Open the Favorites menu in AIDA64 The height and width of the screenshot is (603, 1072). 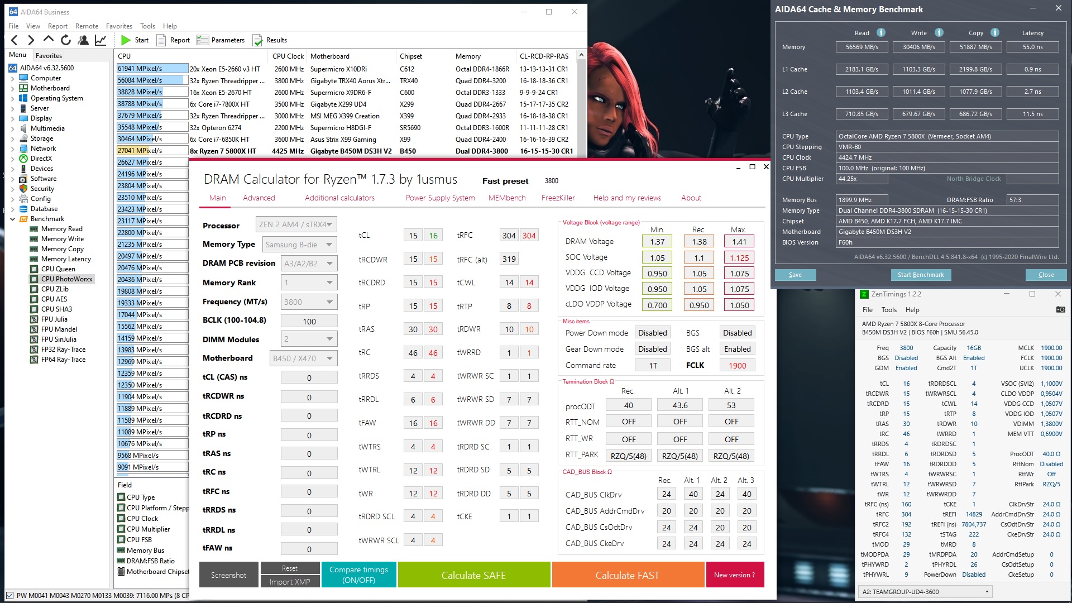click(x=119, y=26)
